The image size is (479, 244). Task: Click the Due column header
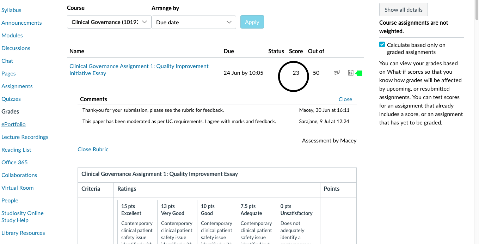point(229,51)
